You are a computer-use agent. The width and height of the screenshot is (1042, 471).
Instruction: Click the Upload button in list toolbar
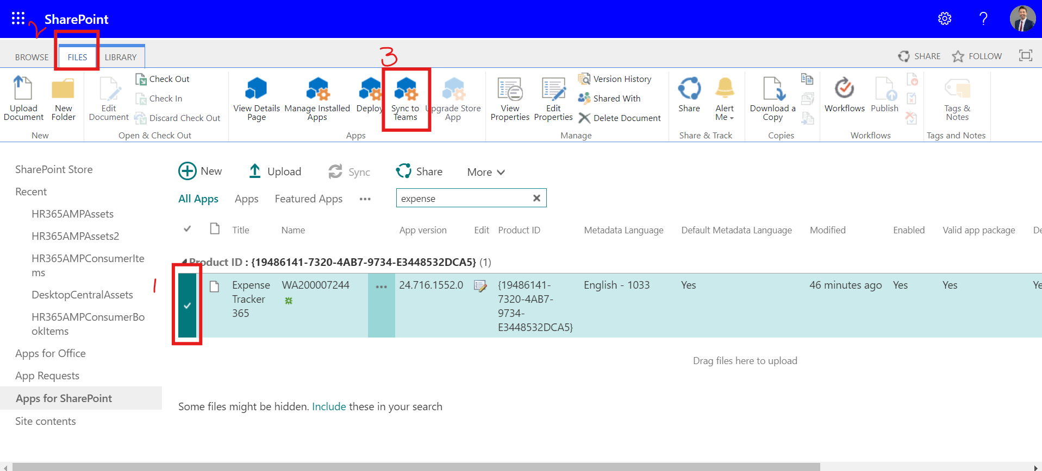click(x=274, y=171)
